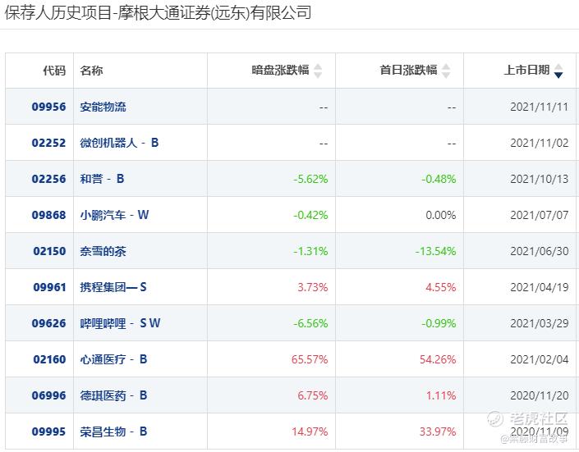
Task: Select 小鹏汽车－W entry
Action: pos(115,215)
